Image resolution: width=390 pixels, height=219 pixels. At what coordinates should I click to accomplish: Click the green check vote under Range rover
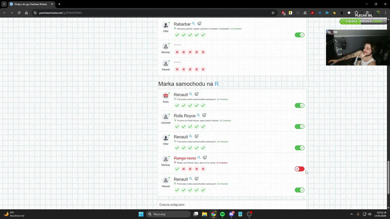pos(177,169)
